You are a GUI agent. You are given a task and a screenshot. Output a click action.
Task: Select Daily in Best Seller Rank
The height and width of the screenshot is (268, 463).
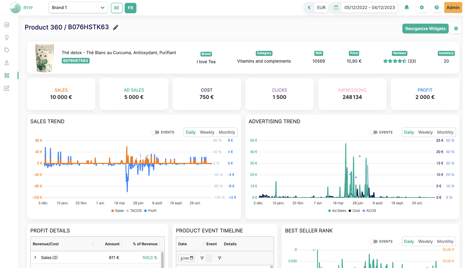tap(409, 242)
